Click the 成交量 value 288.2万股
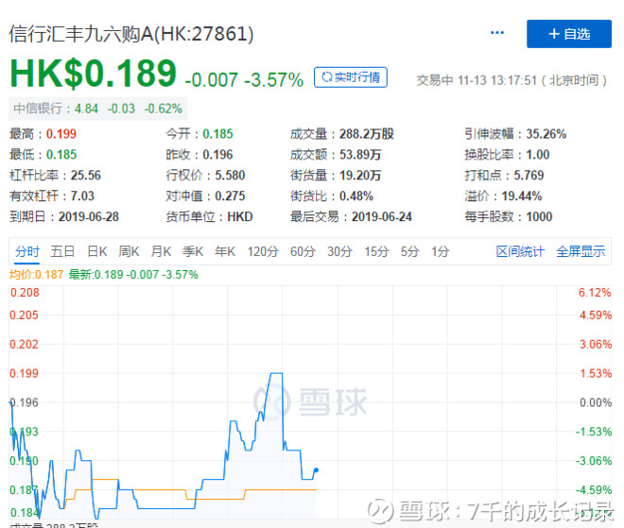The height and width of the screenshot is (528, 624). (367, 134)
